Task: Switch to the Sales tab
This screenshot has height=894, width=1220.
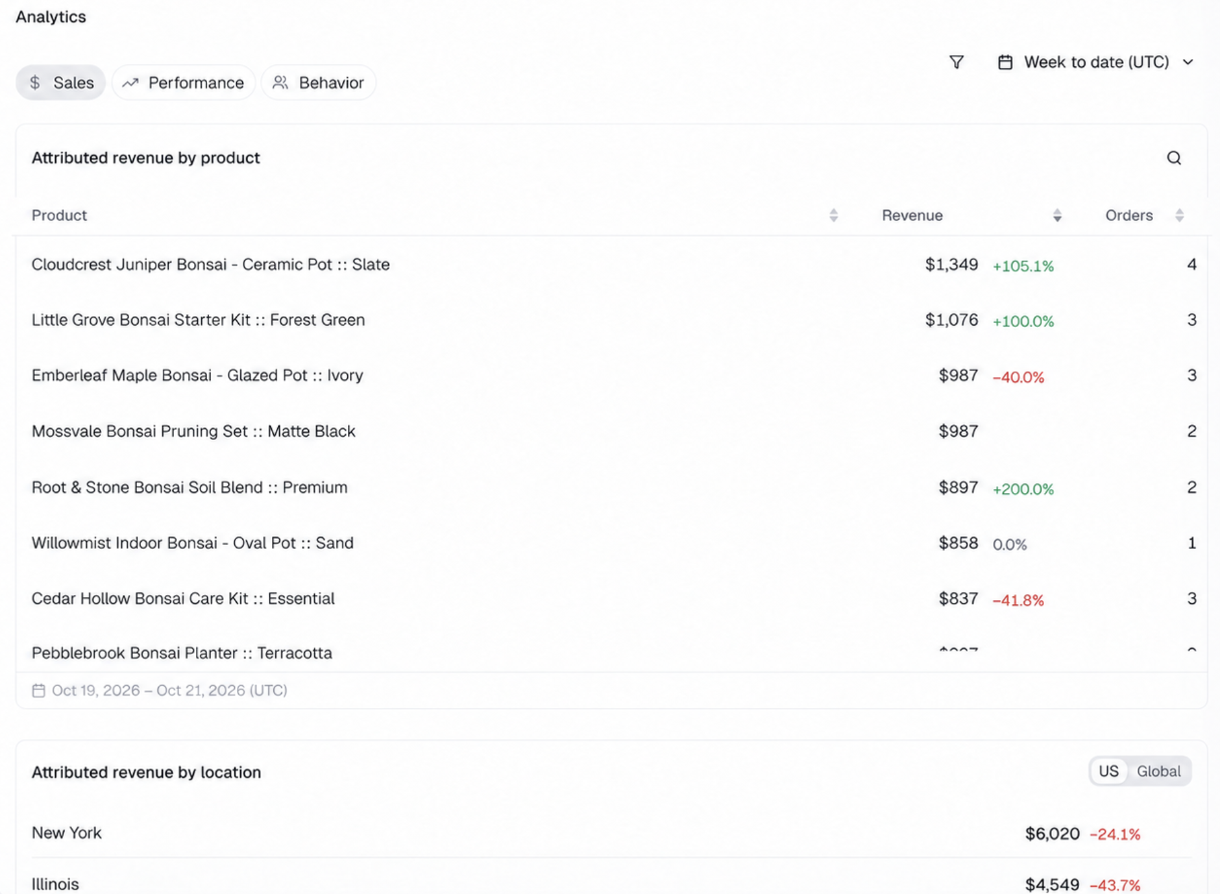Action: [61, 82]
